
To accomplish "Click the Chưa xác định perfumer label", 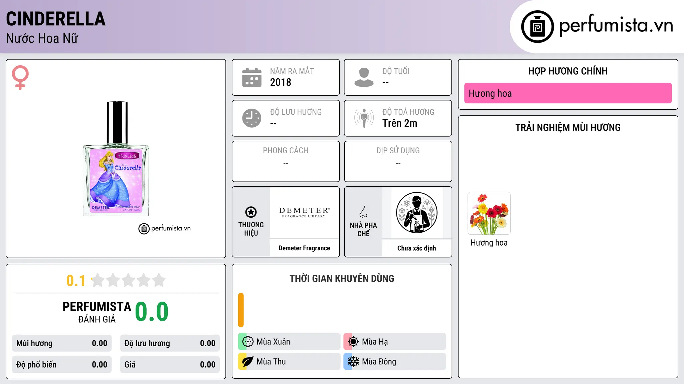I will (x=416, y=248).
